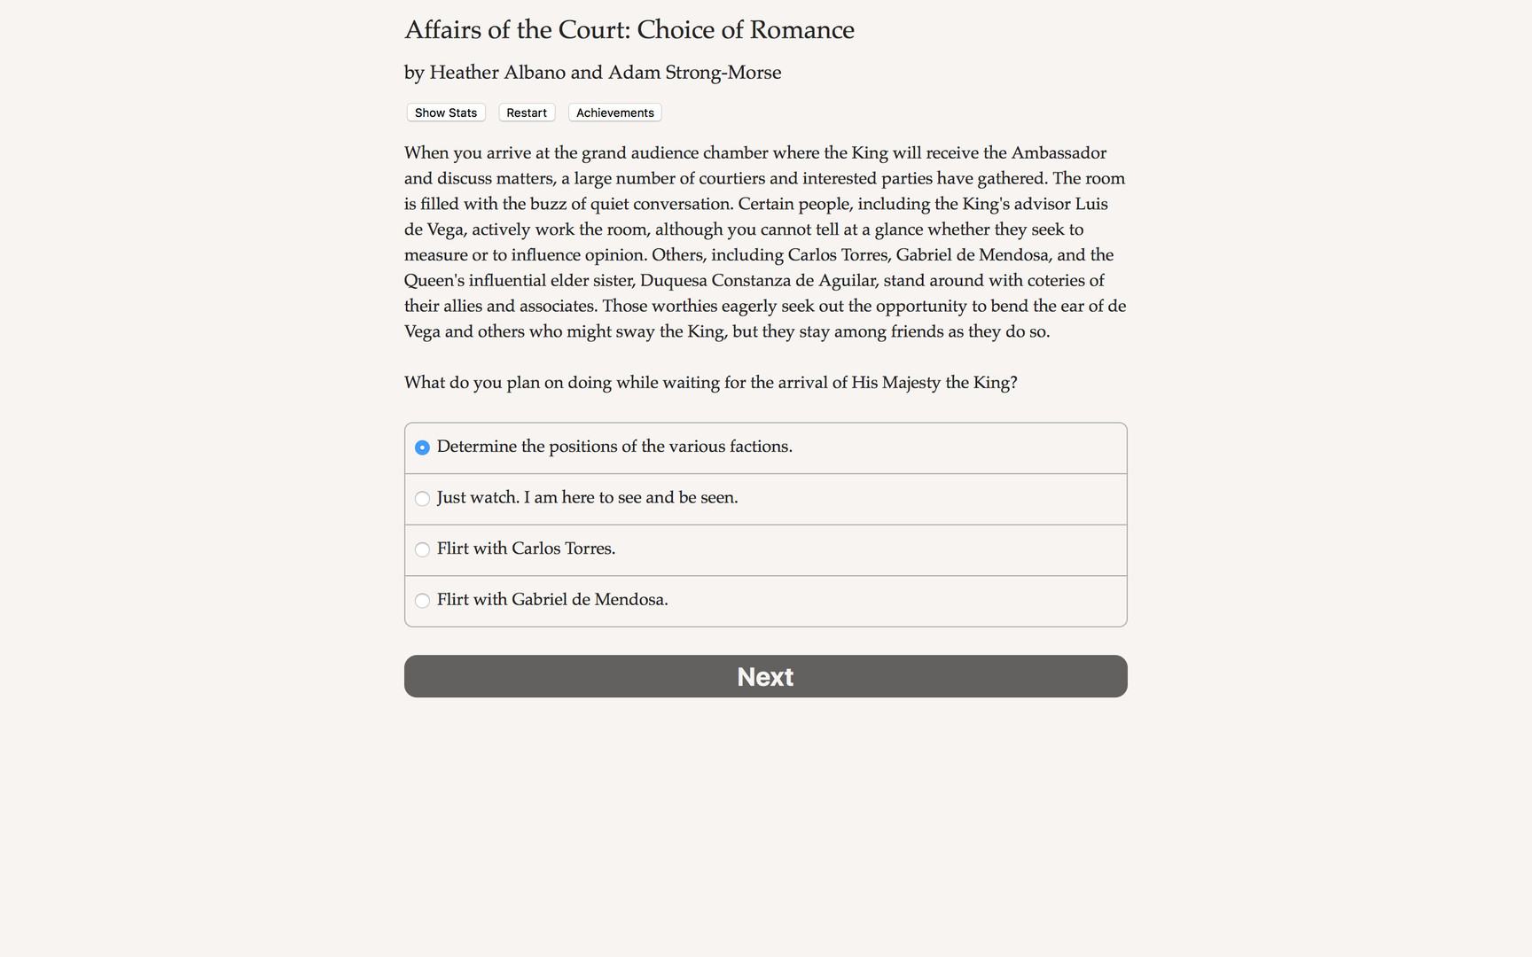
Task: Open the Show Stats screen
Action: pos(445,113)
